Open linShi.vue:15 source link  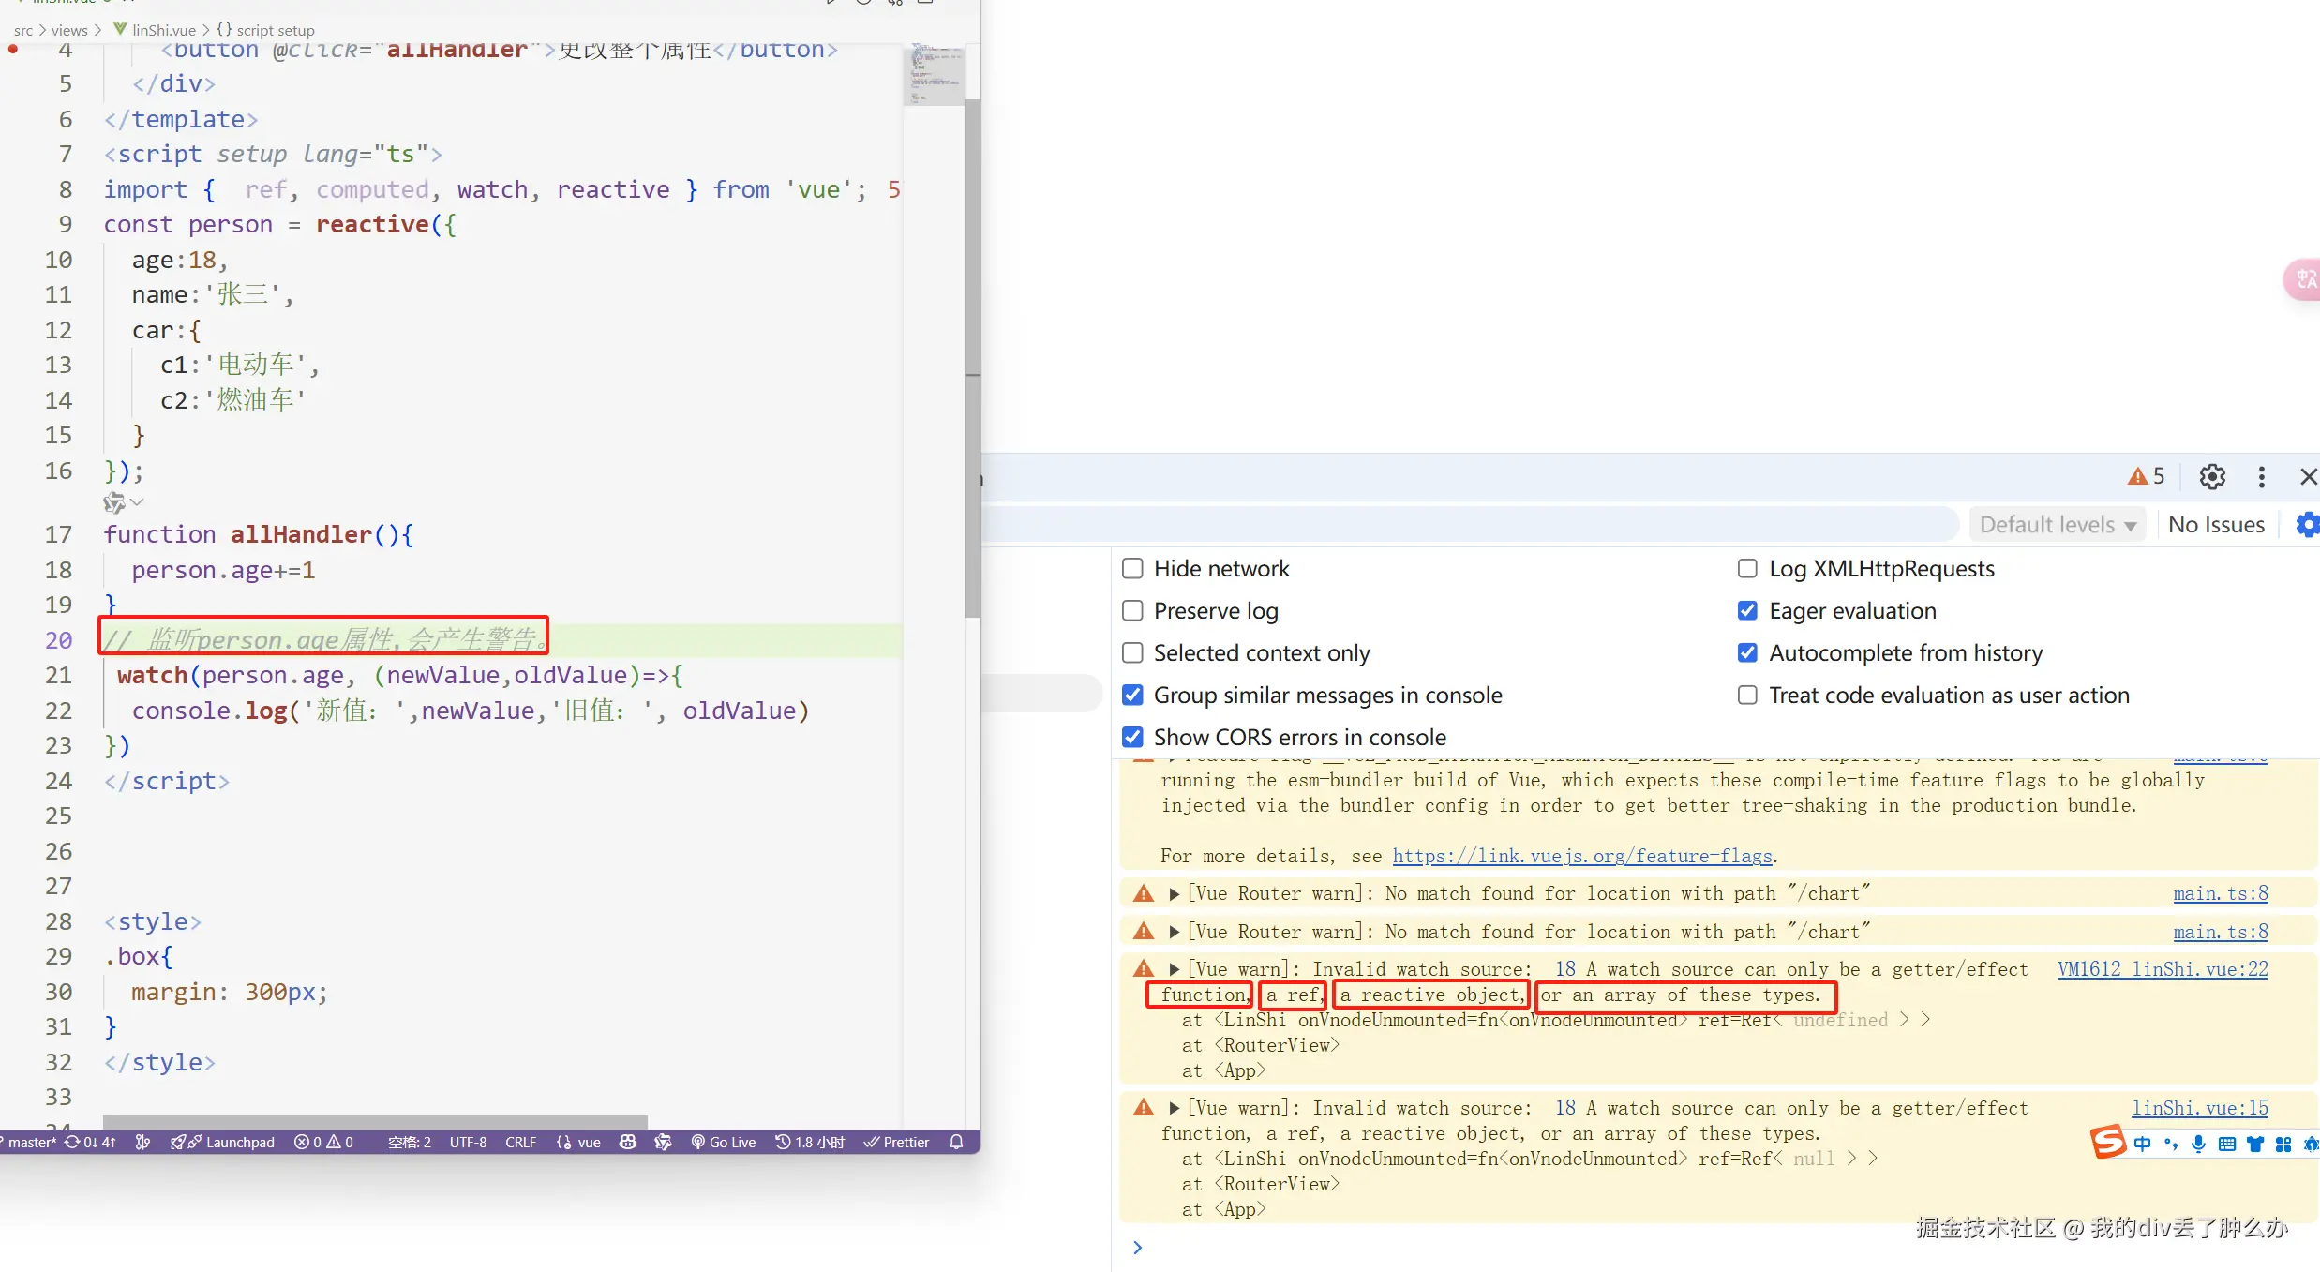pos(2199,1108)
